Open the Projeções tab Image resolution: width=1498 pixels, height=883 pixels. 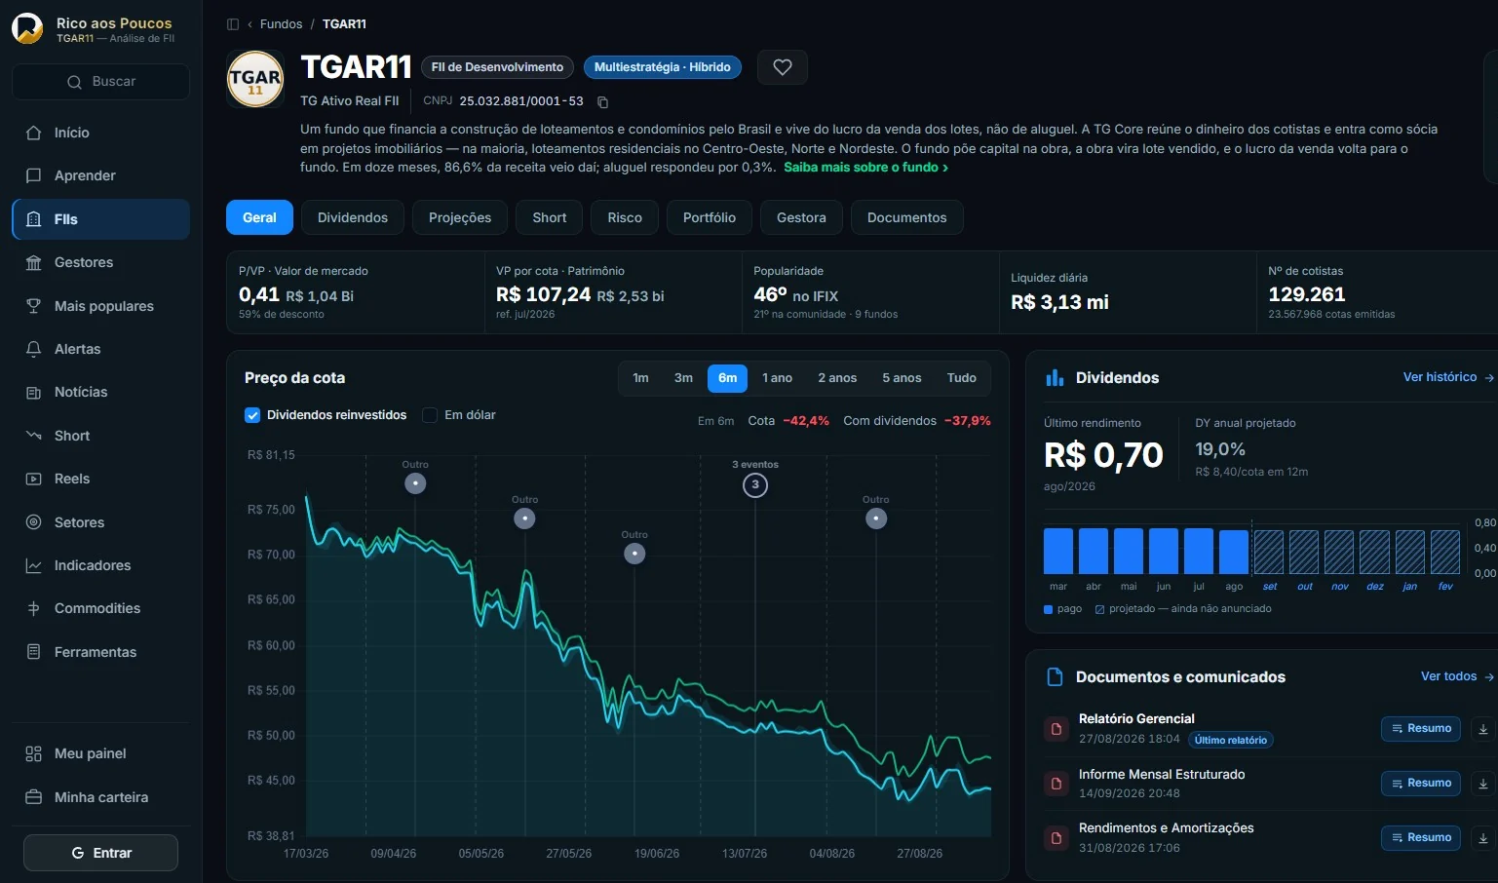[x=460, y=217]
